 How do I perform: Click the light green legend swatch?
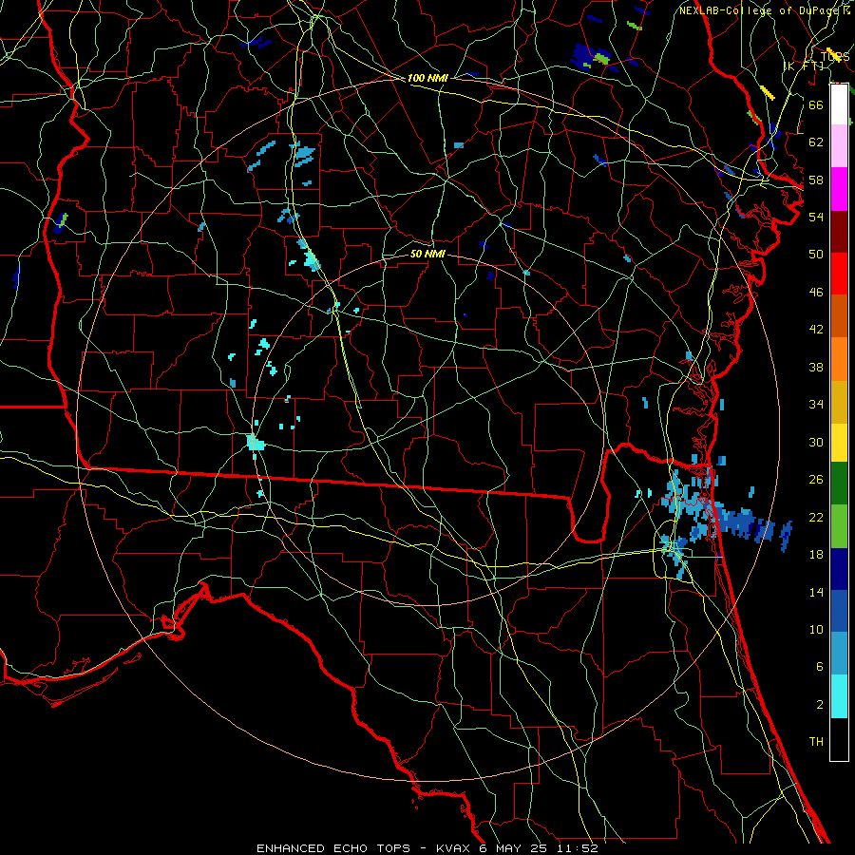coord(839,525)
